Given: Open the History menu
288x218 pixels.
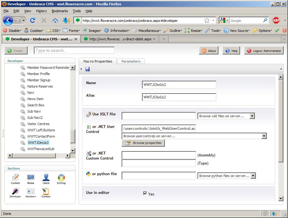Looking at the screenshot, I should (41, 11).
